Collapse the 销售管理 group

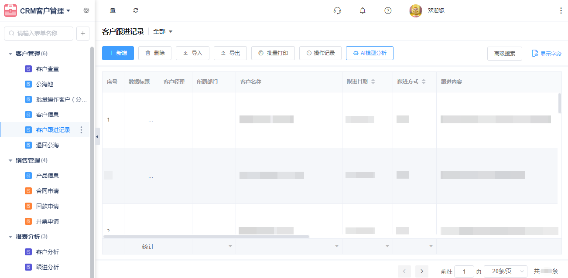[10, 160]
